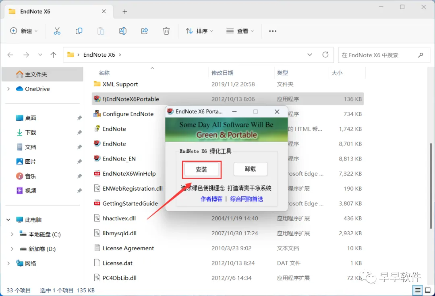The width and height of the screenshot is (435, 296).
Task: Click the Rename icon in toolbar
Action: coord(122,31)
